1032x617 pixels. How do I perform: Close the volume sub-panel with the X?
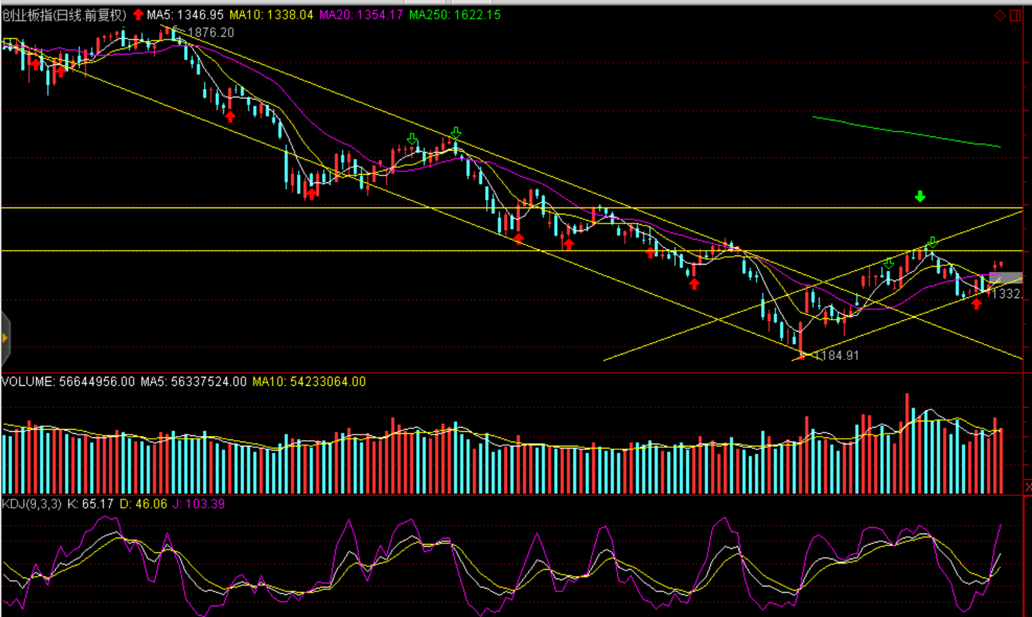[1027, 485]
